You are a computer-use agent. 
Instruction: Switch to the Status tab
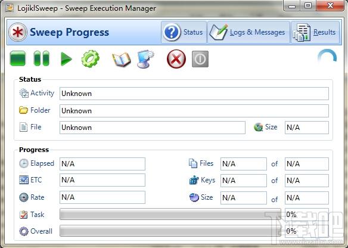pyautogui.click(x=184, y=32)
